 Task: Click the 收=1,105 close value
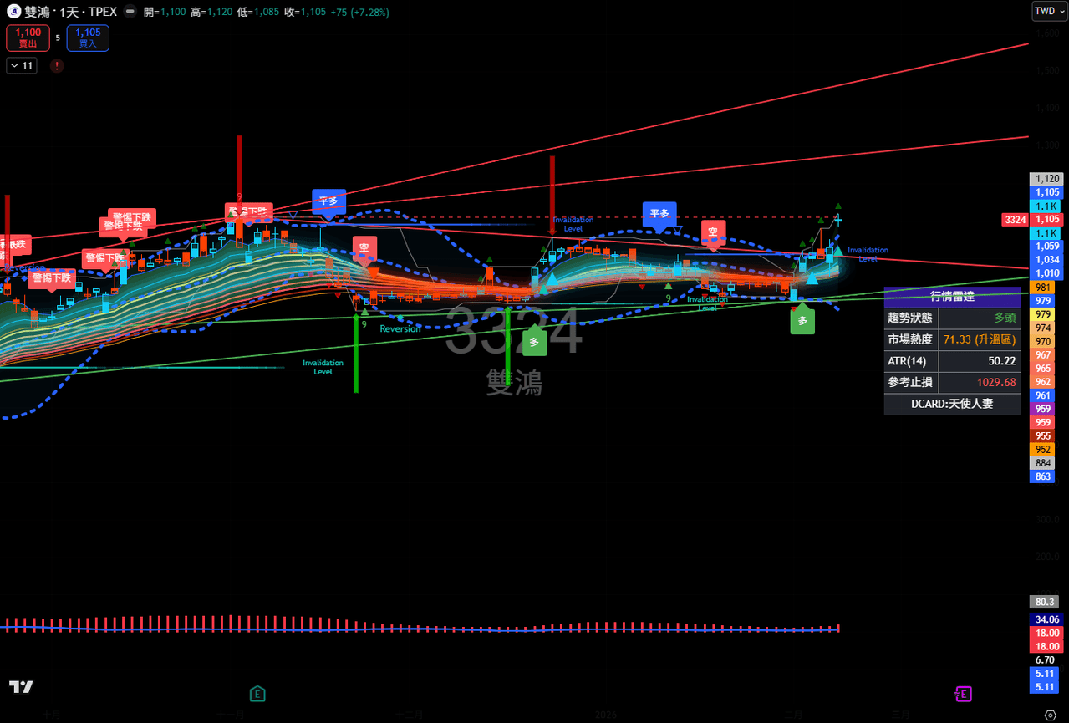pyautogui.click(x=305, y=13)
